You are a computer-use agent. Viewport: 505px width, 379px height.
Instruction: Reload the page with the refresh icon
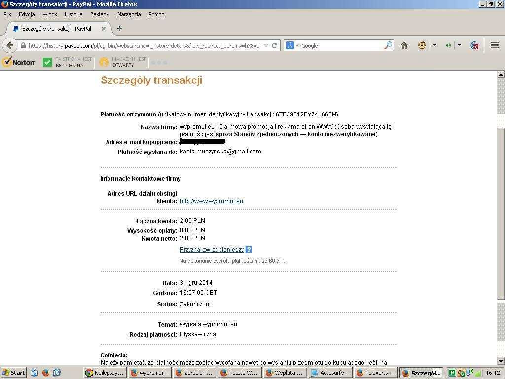click(275, 45)
